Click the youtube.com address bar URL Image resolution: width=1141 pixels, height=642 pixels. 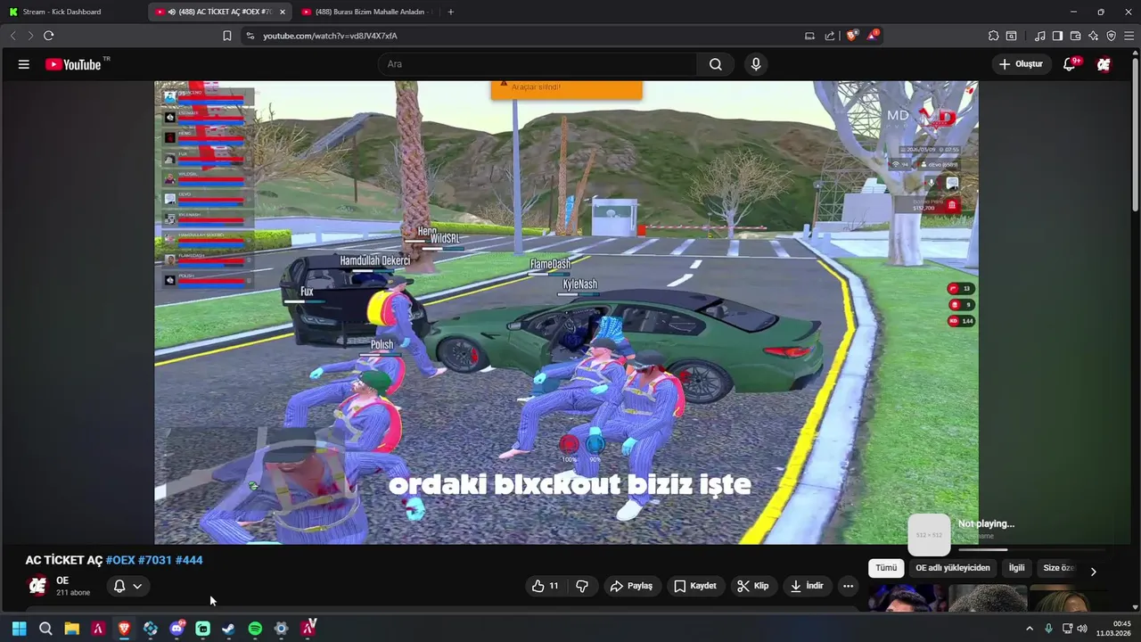(330, 36)
